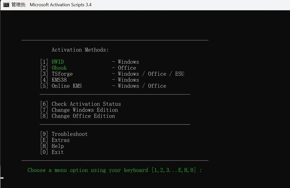Click the Windows / Office / ESU description

coord(151,74)
